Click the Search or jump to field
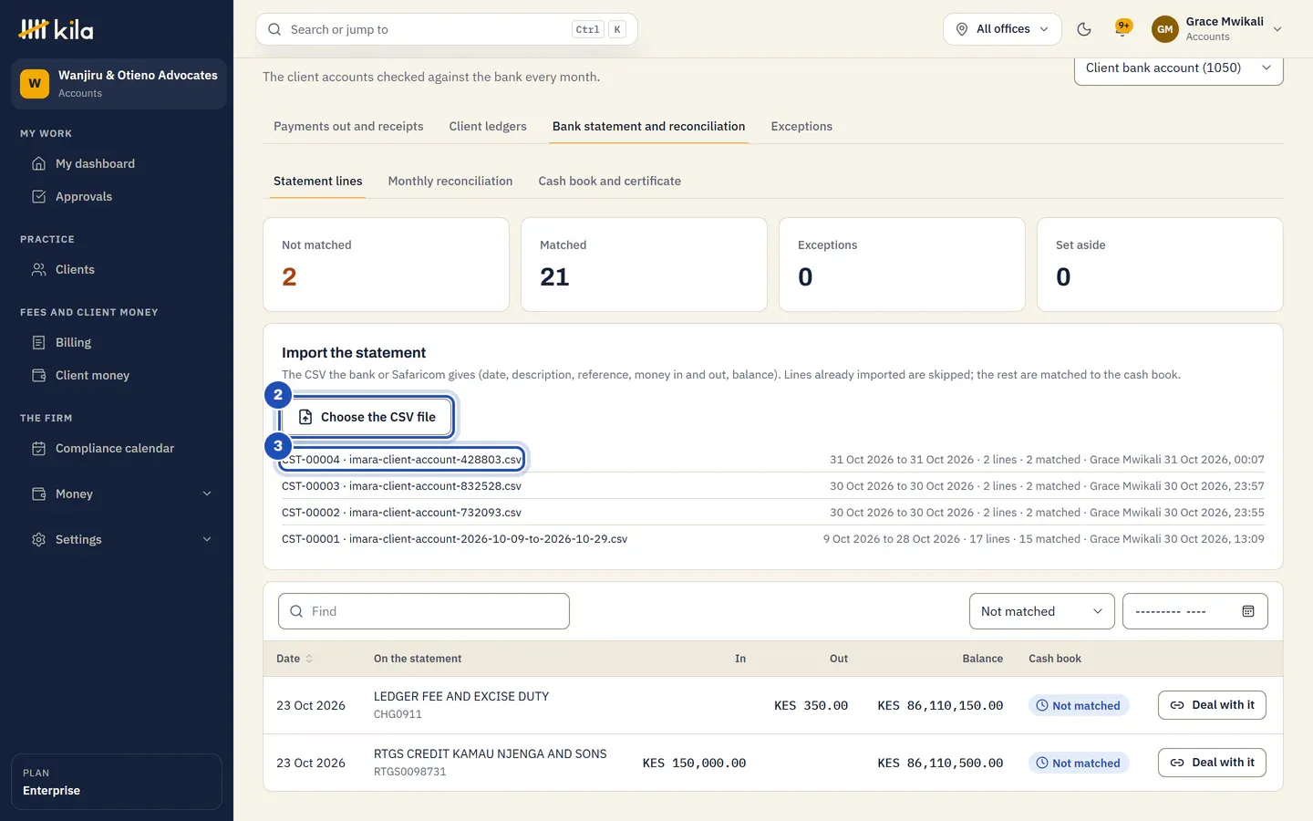This screenshot has width=1313, height=821. [x=447, y=29]
